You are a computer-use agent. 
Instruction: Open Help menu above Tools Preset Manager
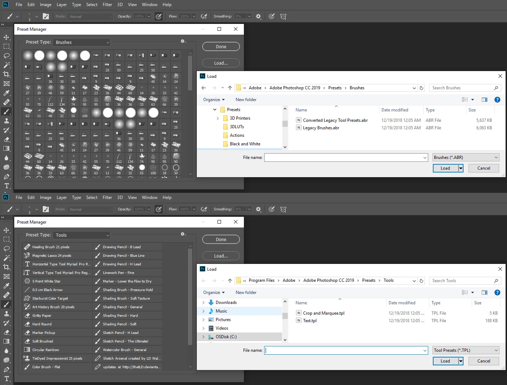[167, 197]
